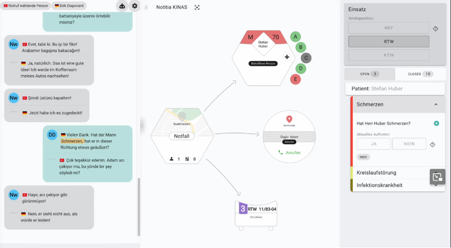Click the green phone icon next to Anrufen
451x248 pixels.
click(280, 152)
